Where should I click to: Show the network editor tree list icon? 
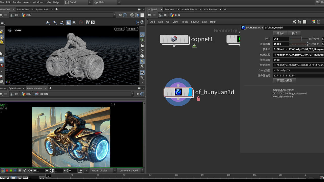pyautogui.click(x=300, y=22)
